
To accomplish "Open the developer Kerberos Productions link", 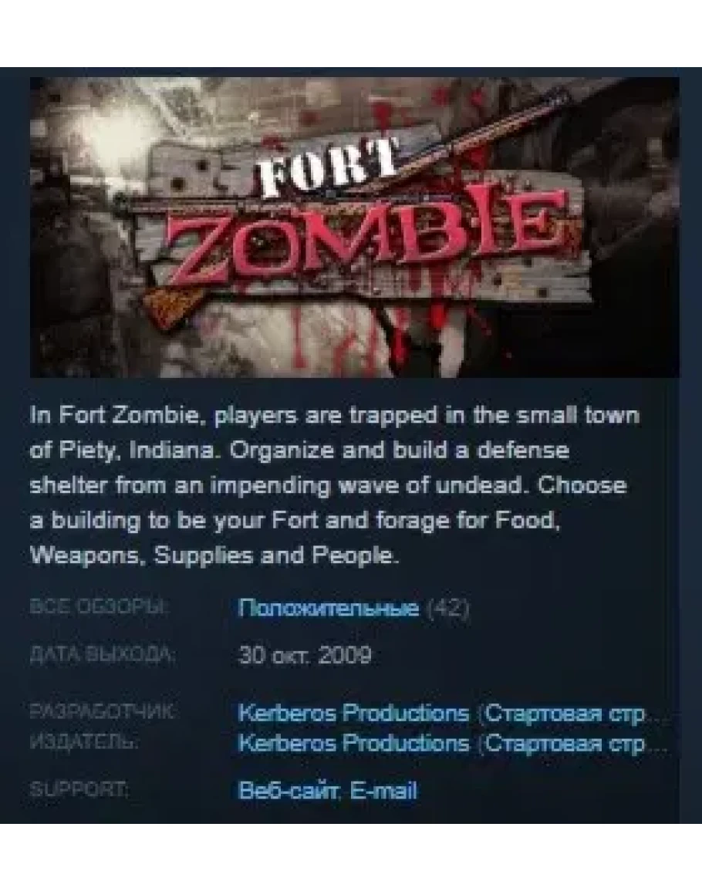I will click(x=353, y=713).
